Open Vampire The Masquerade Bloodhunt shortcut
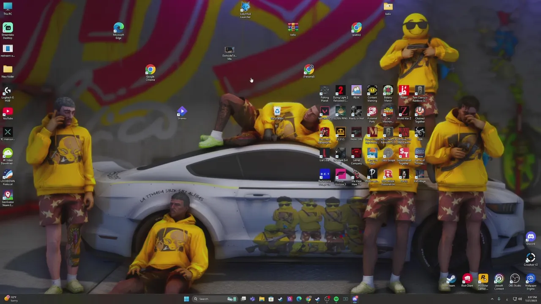This screenshot has height=304, width=541. pyautogui.click(x=404, y=135)
